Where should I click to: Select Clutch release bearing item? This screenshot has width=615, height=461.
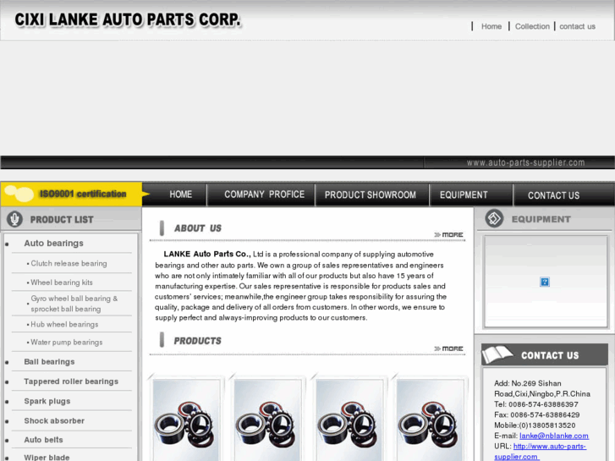click(x=69, y=263)
